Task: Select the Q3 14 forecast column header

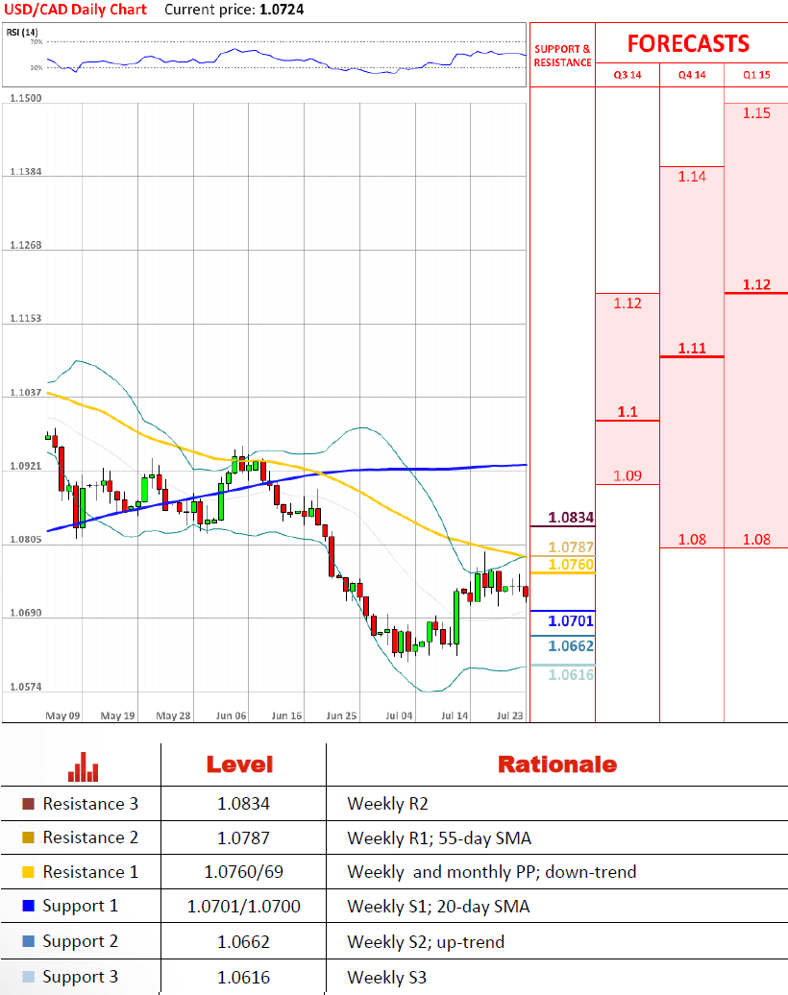Action: click(628, 75)
